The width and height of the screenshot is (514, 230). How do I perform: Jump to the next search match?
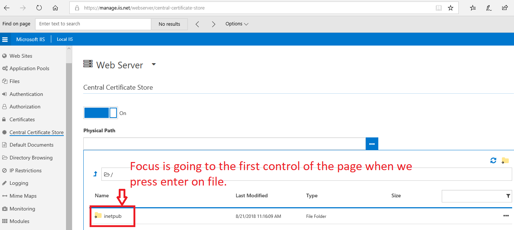pos(213,24)
